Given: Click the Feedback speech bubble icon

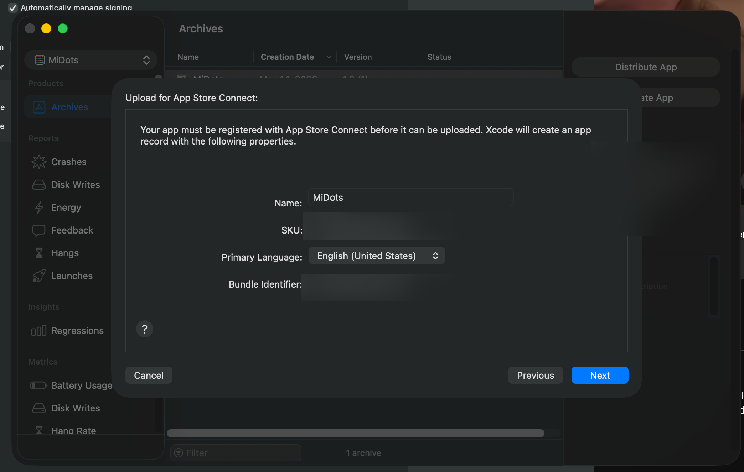Looking at the screenshot, I should [39, 230].
